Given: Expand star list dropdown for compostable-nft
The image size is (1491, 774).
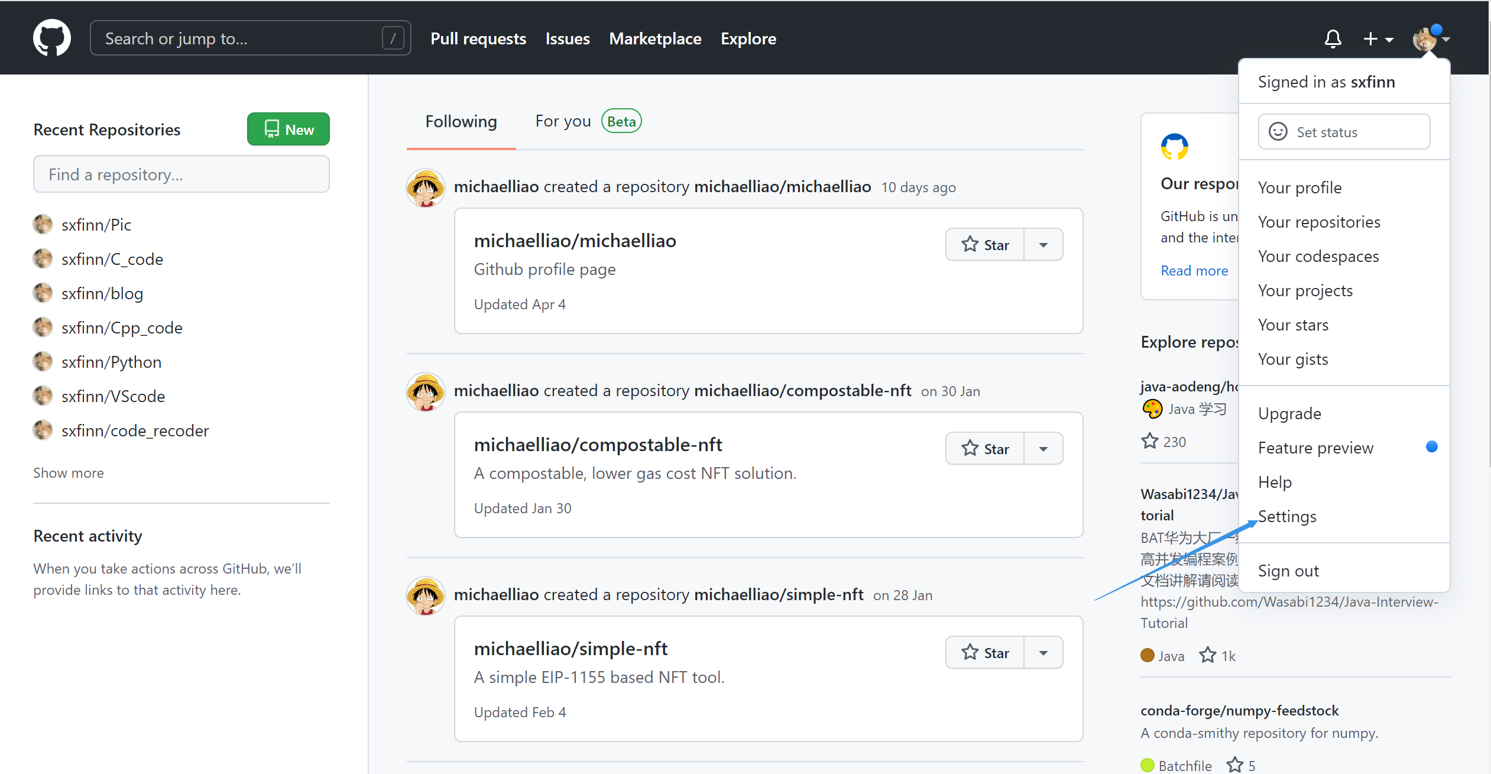Looking at the screenshot, I should coord(1043,449).
